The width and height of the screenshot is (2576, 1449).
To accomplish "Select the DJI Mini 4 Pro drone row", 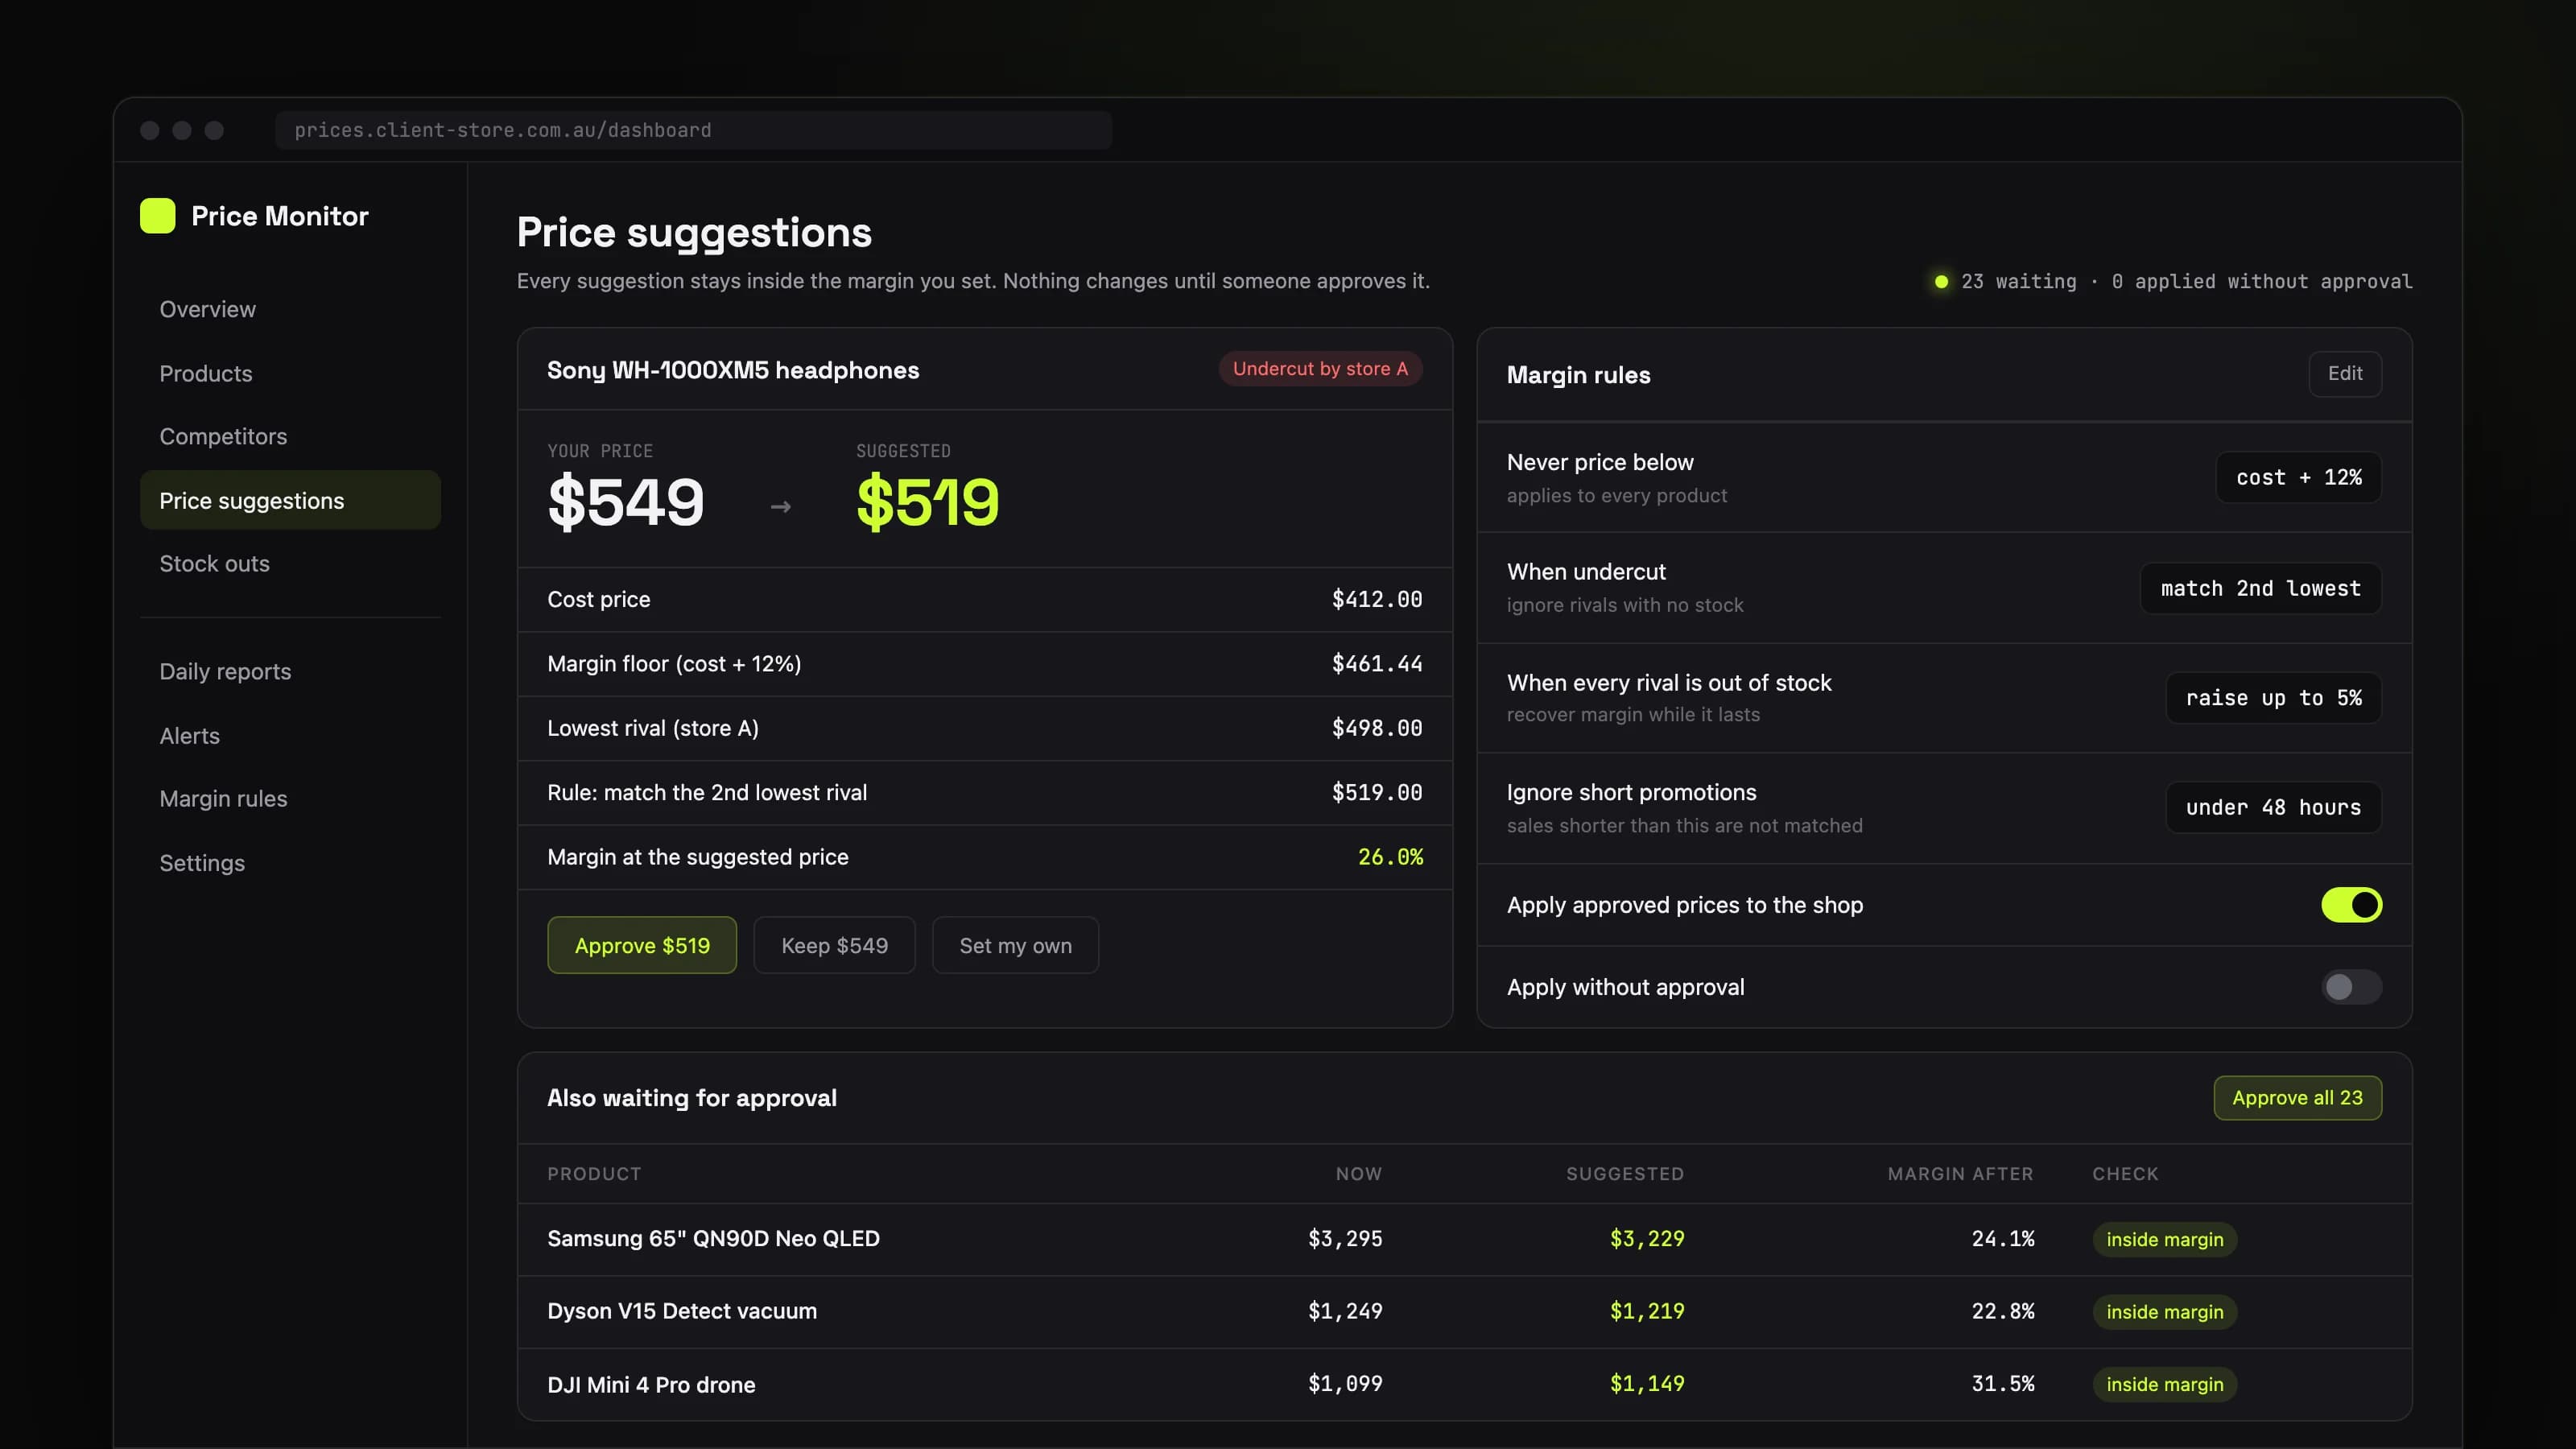I will 1464,1384.
